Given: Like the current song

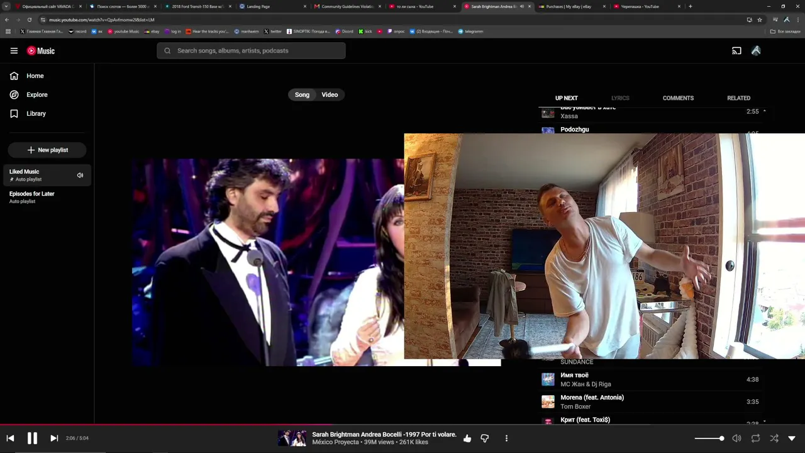Looking at the screenshot, I should pyautogui.click(x=467, y=439).
